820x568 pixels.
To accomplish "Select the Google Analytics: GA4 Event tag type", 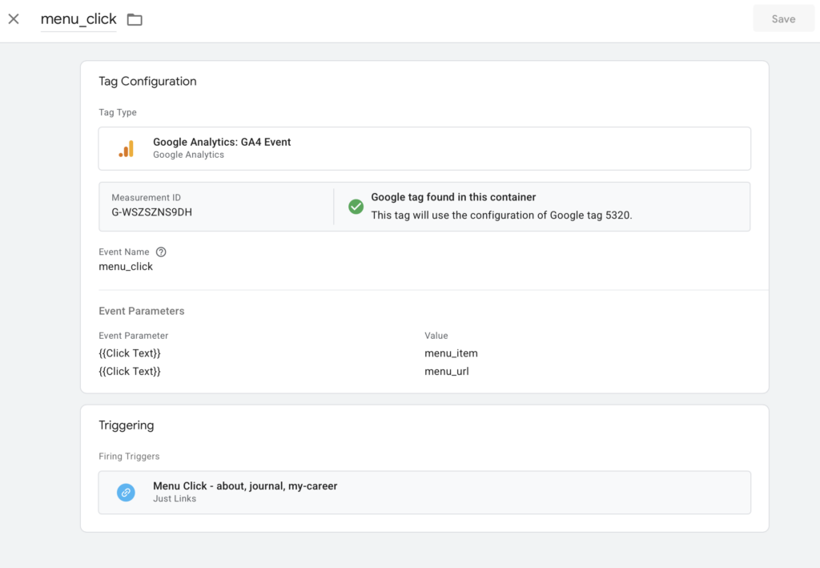I will pyautogui.click(x=222, y=142).
